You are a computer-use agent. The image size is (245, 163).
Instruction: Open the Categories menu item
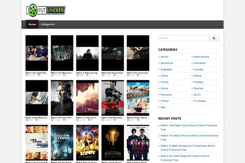[x=48, y=24]
